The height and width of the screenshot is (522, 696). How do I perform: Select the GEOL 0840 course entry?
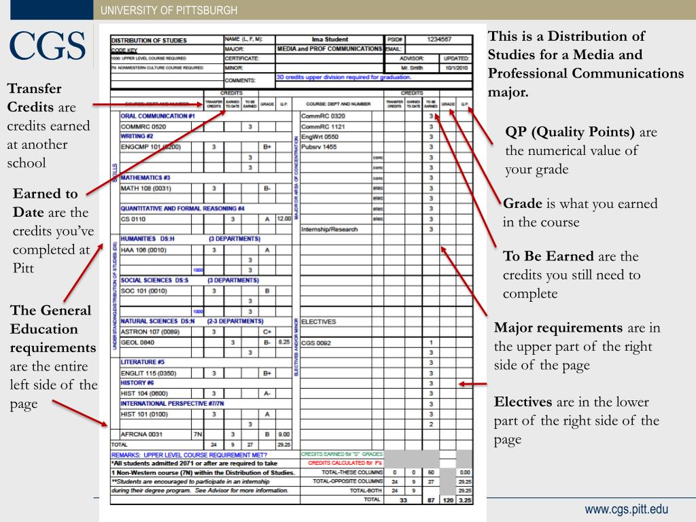(x=137, y=343)
